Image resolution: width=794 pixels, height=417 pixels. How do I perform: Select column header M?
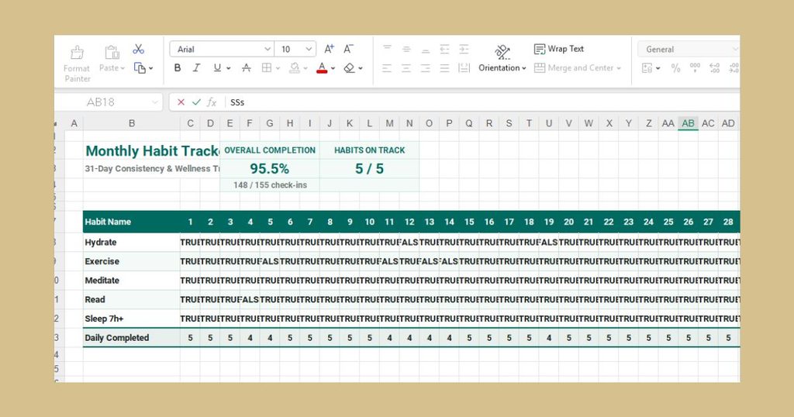pyautogui.click(x=389, y=123)
